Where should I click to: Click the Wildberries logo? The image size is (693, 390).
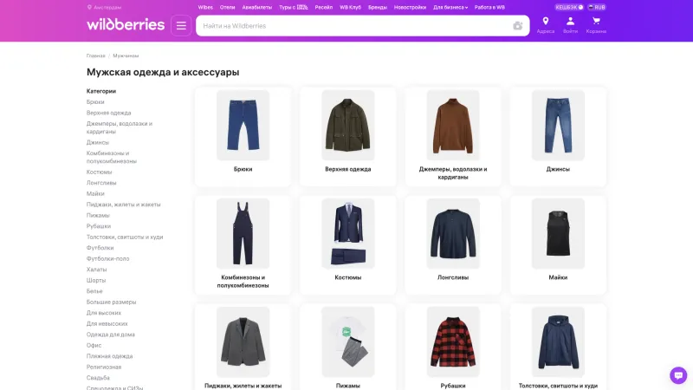126,25
